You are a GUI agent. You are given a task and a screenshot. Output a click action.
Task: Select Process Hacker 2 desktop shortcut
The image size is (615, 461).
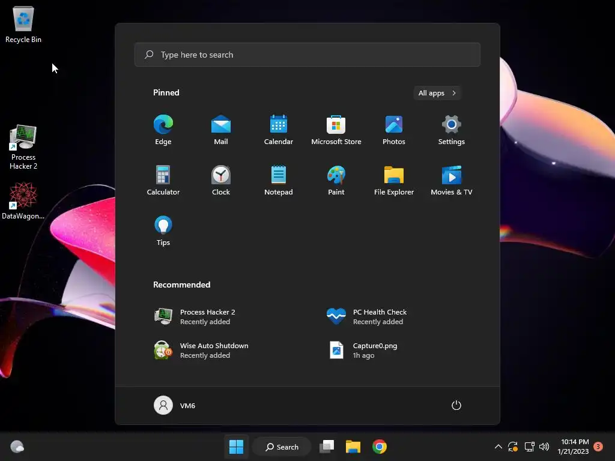(23, 148)
